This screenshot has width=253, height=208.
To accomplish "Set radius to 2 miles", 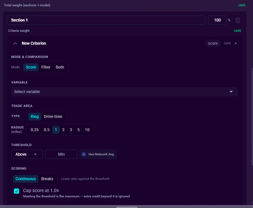I will point(63,130).
